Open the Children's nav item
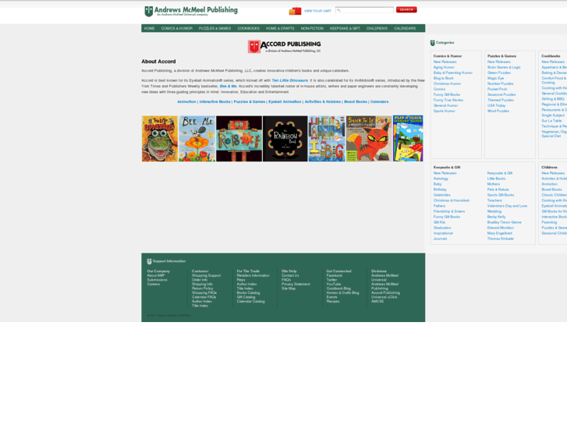The height and width of the screenshot is (425, 567). [377, 28]
